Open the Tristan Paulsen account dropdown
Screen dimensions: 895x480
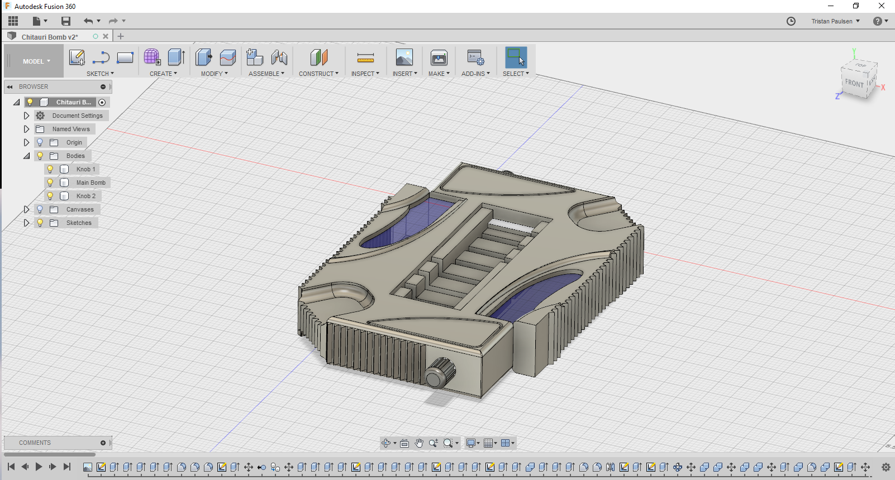click(x=835, y=21)
